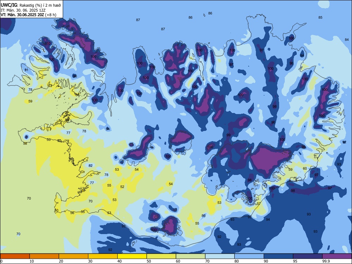Click the map value '60' in the southeast
Screen dimensions: 352x264
[x=305, y=169]
